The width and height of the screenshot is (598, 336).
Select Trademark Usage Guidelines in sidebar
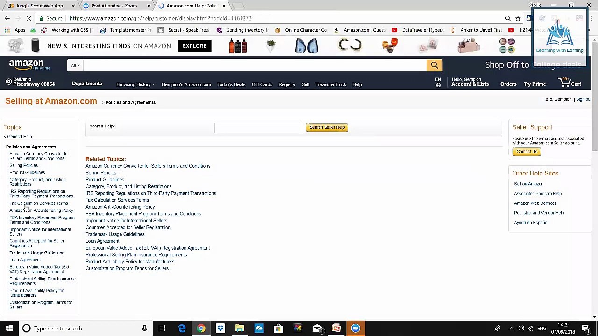pos(37,253)
